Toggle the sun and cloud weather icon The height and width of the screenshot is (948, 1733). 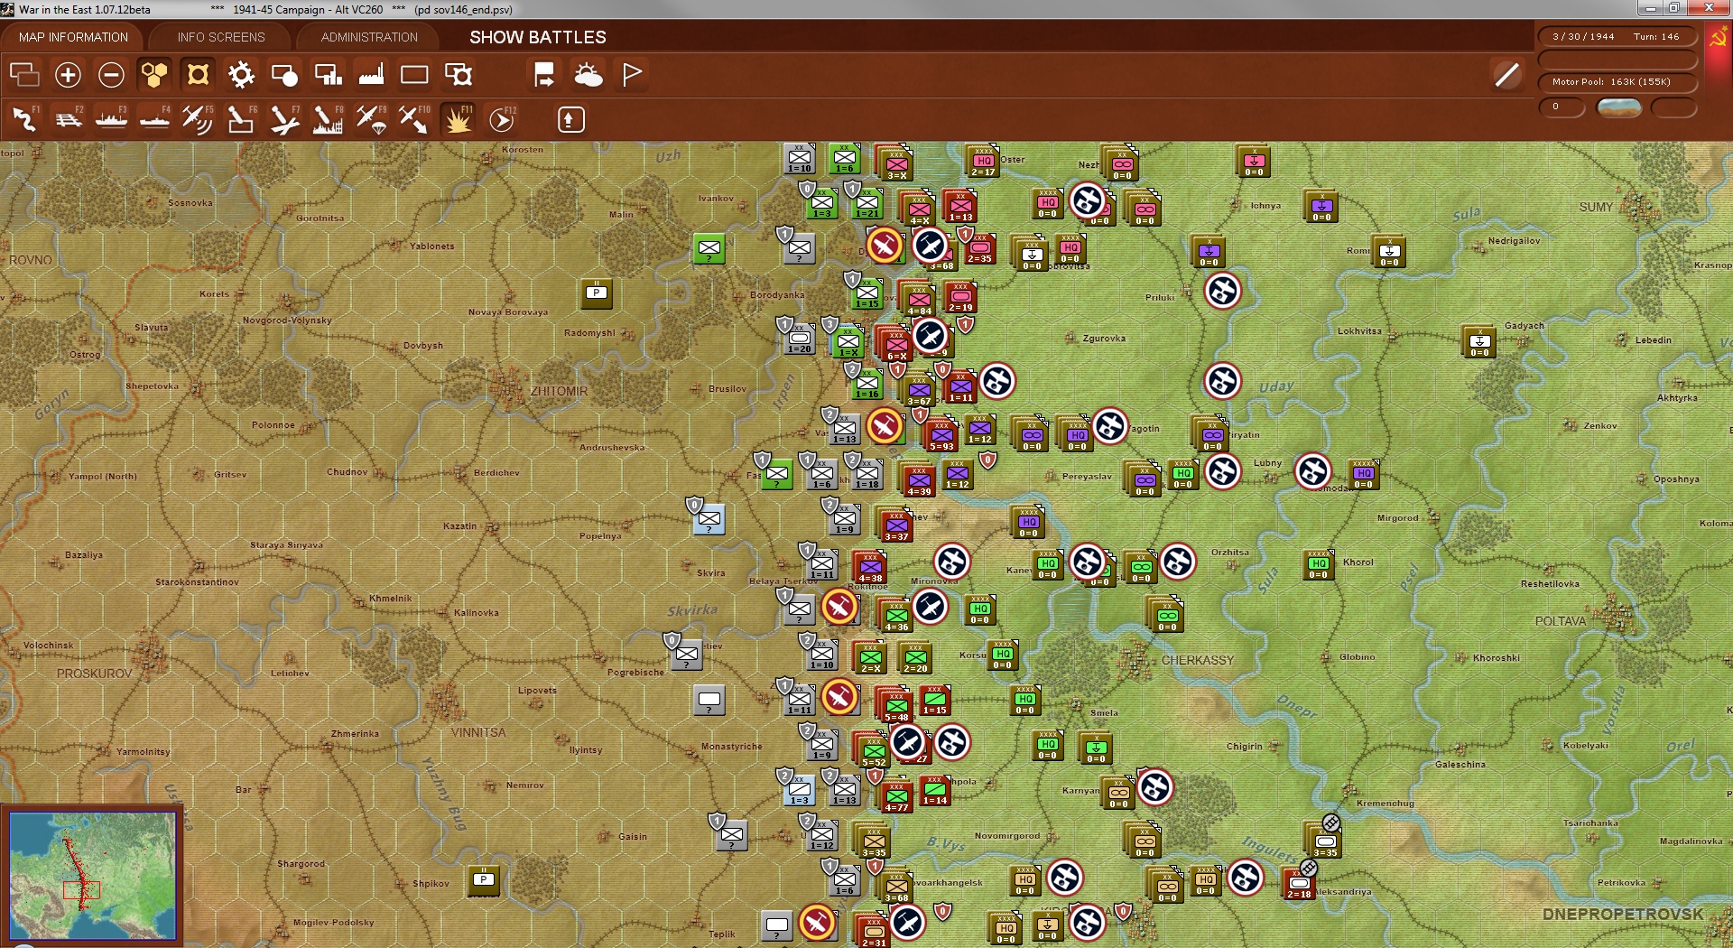[588, 75]
